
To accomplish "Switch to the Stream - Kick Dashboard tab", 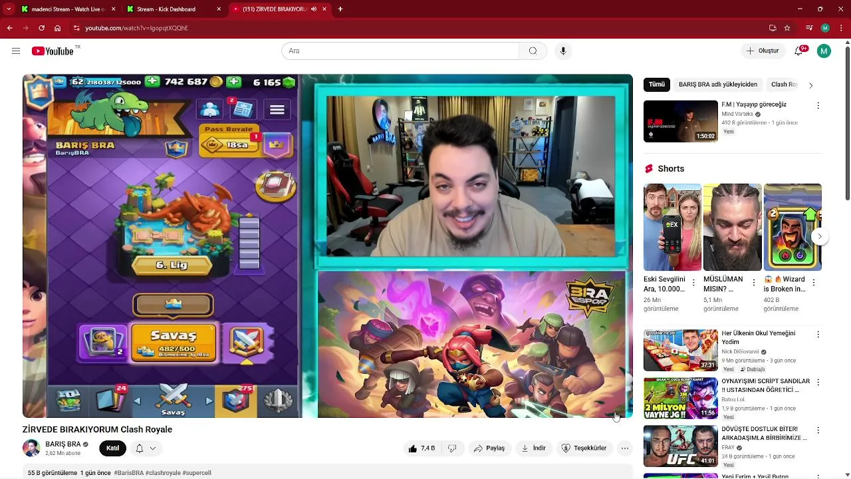I will pyautogui.click(x=174, y=9).
